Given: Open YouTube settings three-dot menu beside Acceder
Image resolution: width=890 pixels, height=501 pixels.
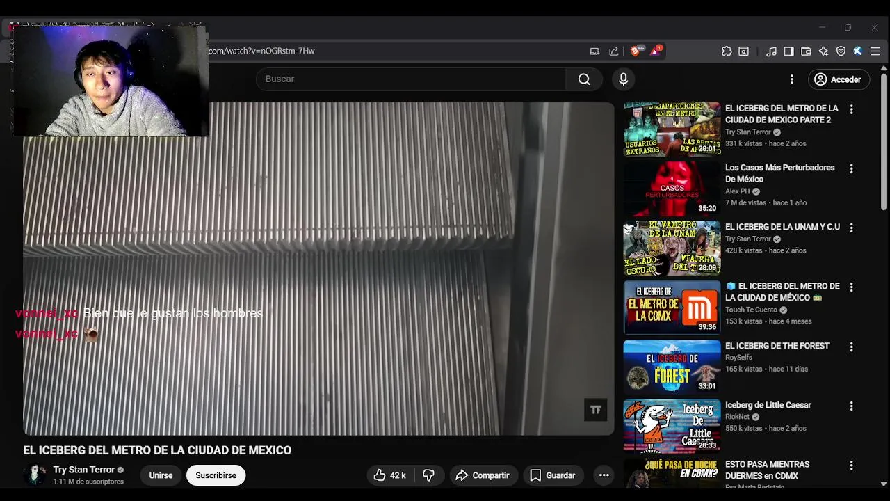Looking at the screenshot, I should coord(791,79).
